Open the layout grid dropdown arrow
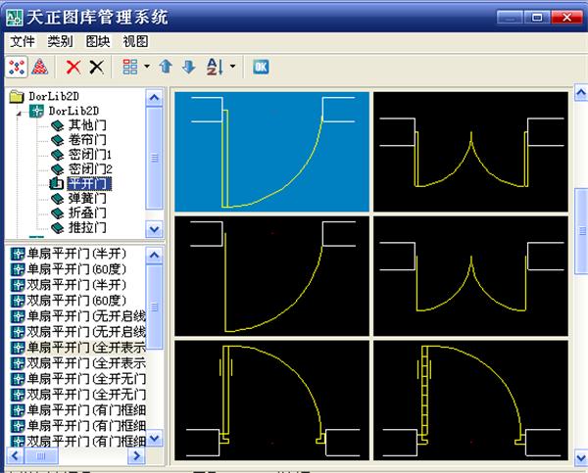Viewport: 588px width, 473px height. [x=147, y=68]
